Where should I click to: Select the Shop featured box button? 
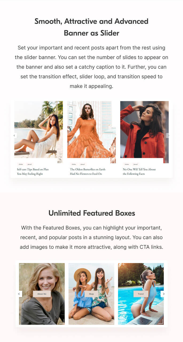91,294
